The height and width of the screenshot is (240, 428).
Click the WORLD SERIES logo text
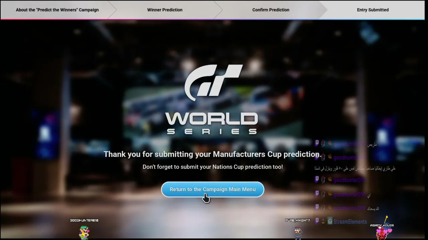(x=212, y=123)
